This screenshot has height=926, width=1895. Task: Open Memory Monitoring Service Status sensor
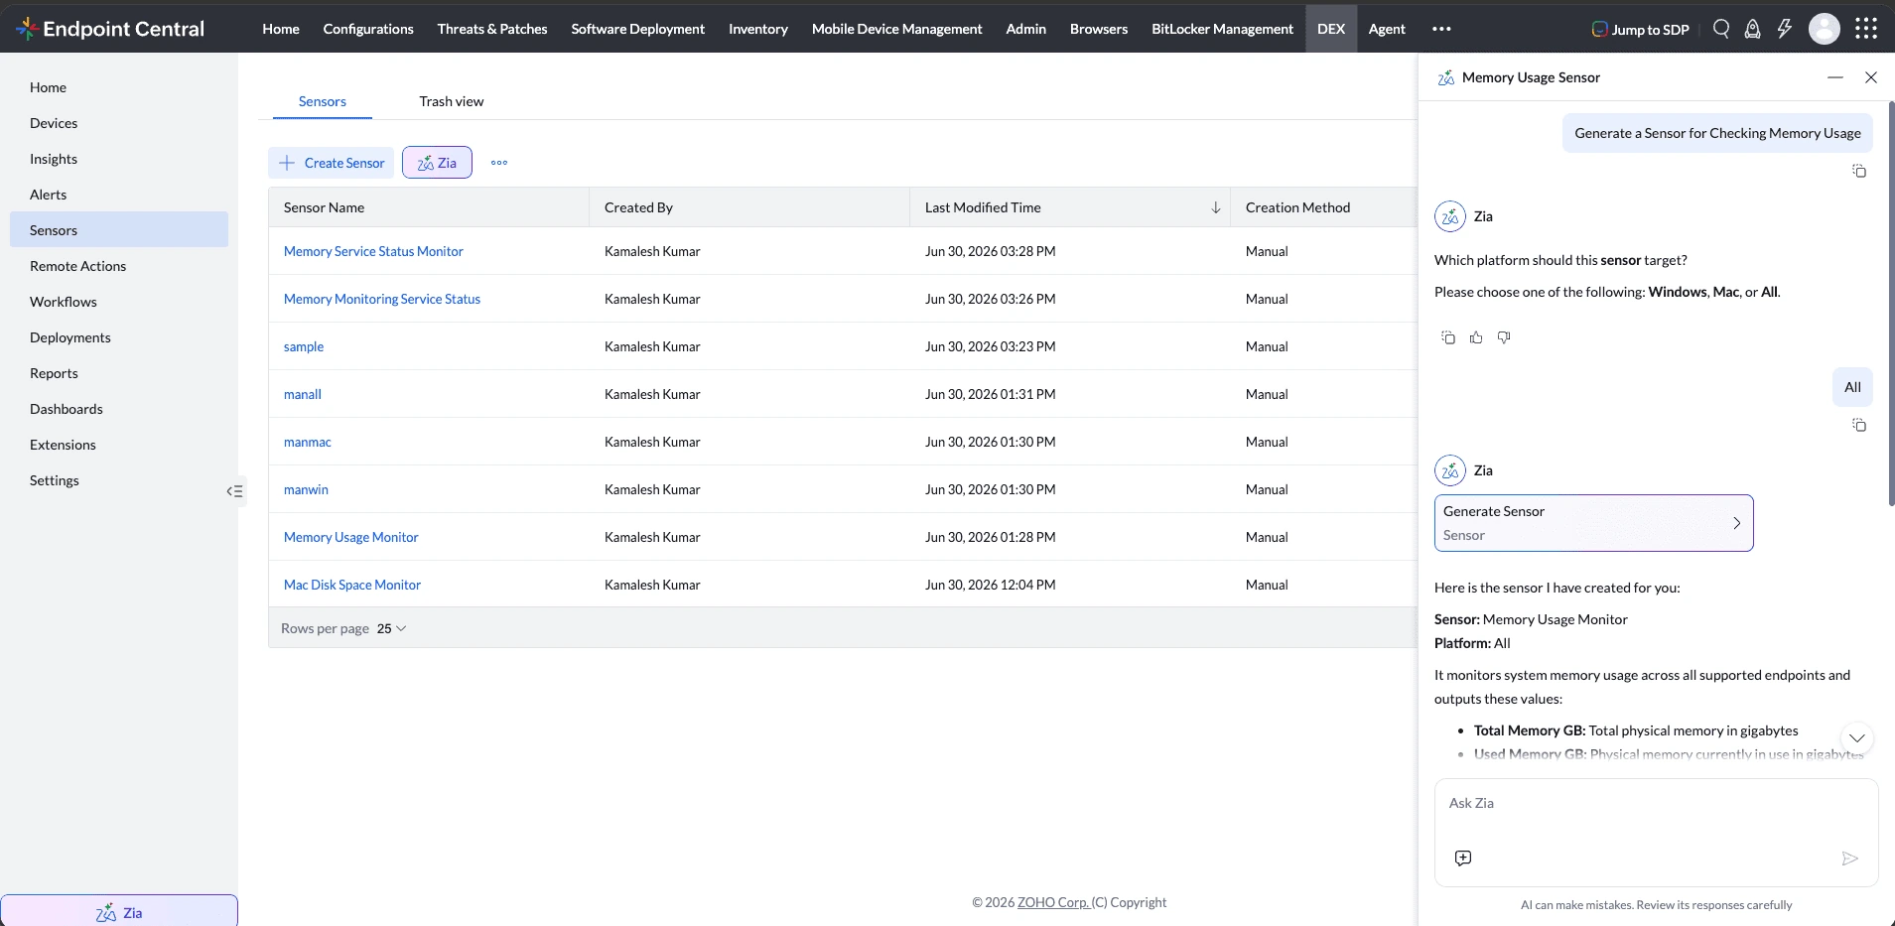coord(382,299)
